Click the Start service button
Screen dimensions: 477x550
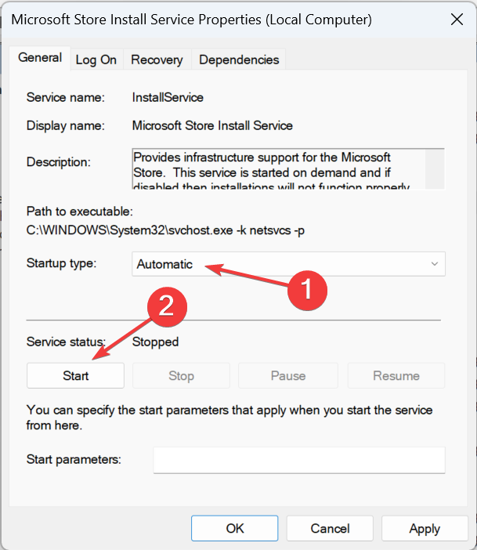tap(75, 375)
